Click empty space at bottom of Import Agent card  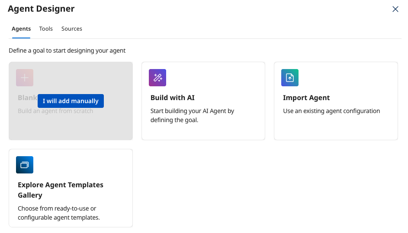[x=336, y=129]
